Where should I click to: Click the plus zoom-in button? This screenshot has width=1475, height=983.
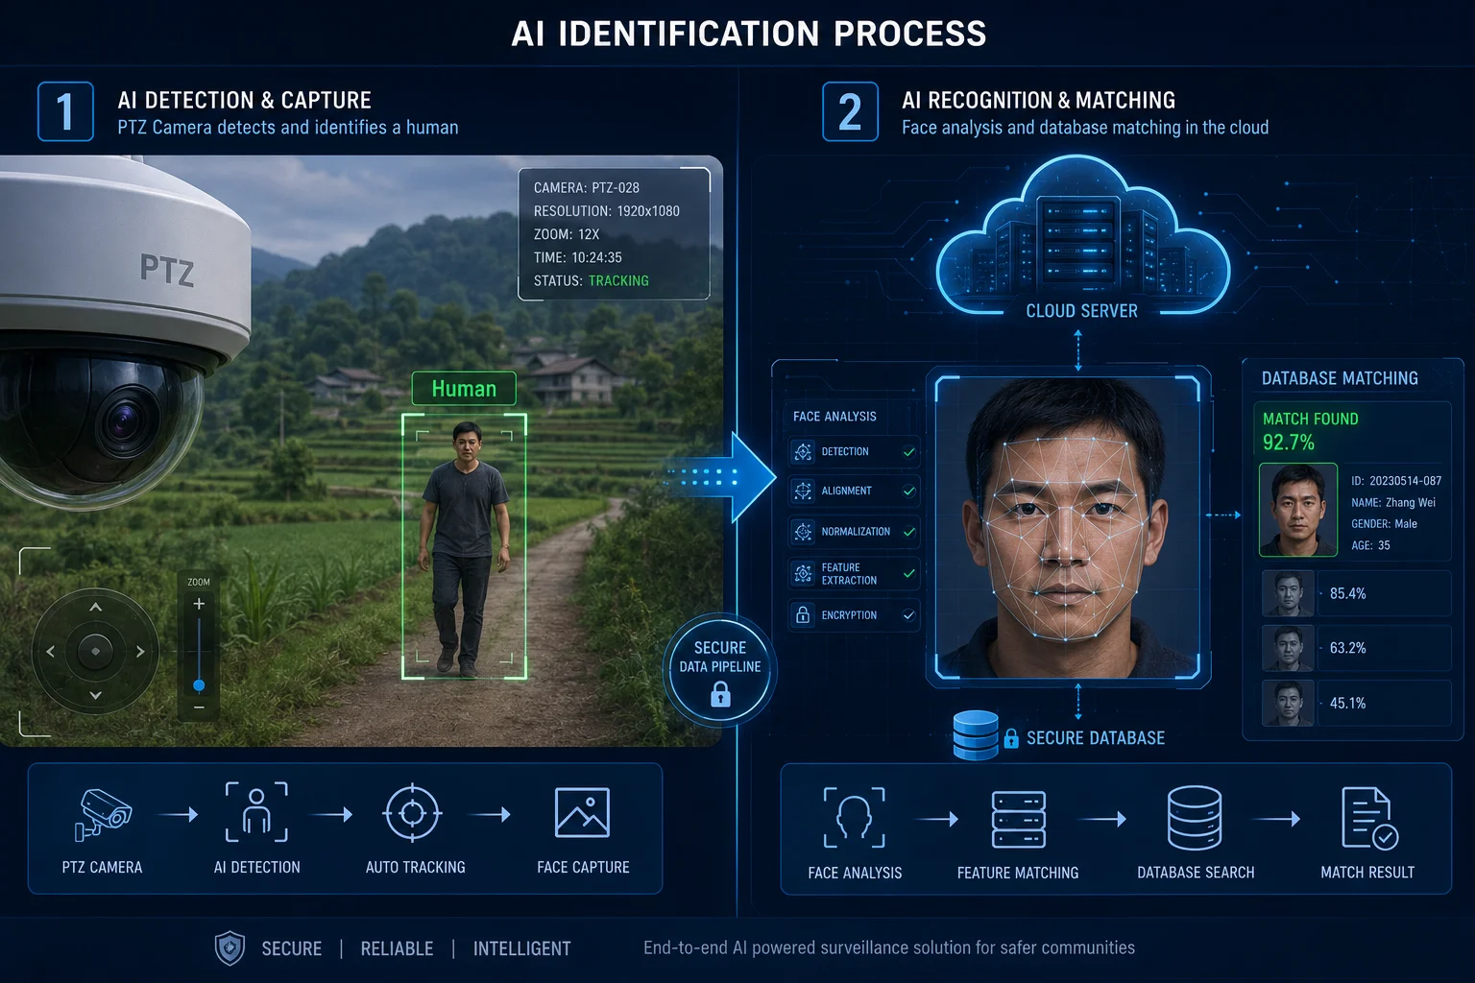pyautogui.click(x=199, y=604)
